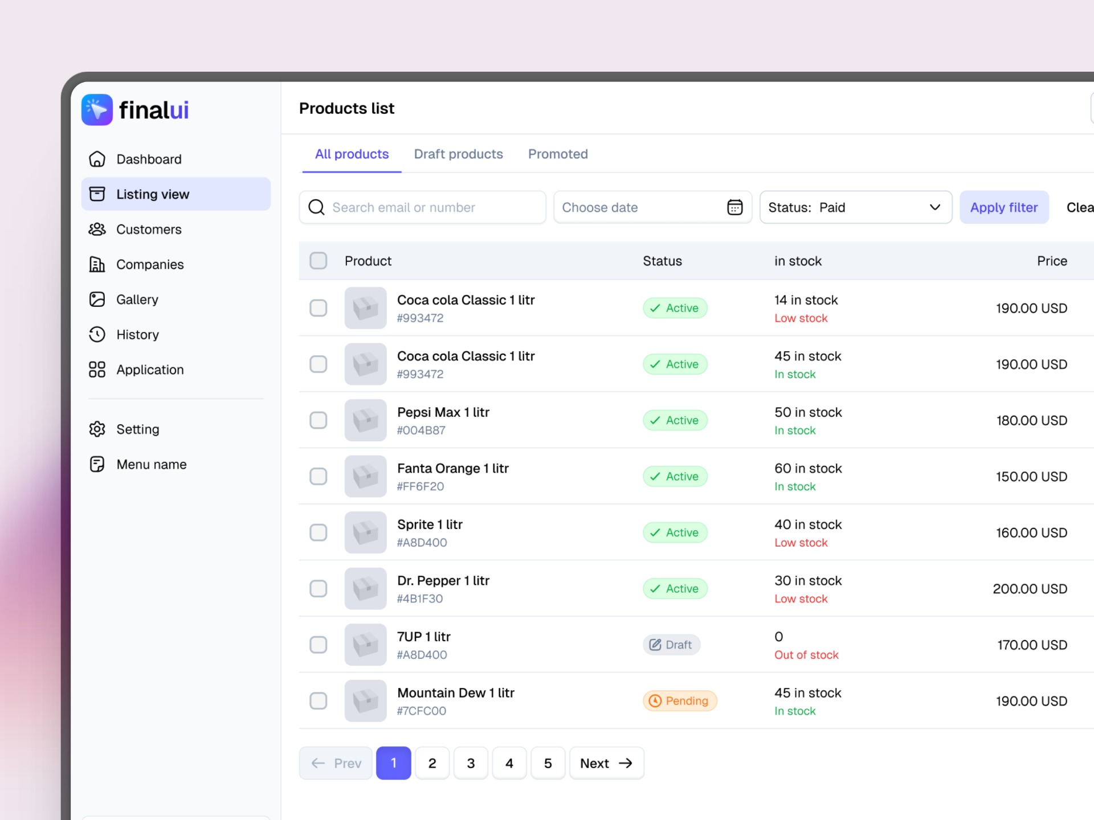Image resolution: width=1094 pixels, height=820 pixels.
Task: Select page 3 in pagination
Action: (471, 763)
